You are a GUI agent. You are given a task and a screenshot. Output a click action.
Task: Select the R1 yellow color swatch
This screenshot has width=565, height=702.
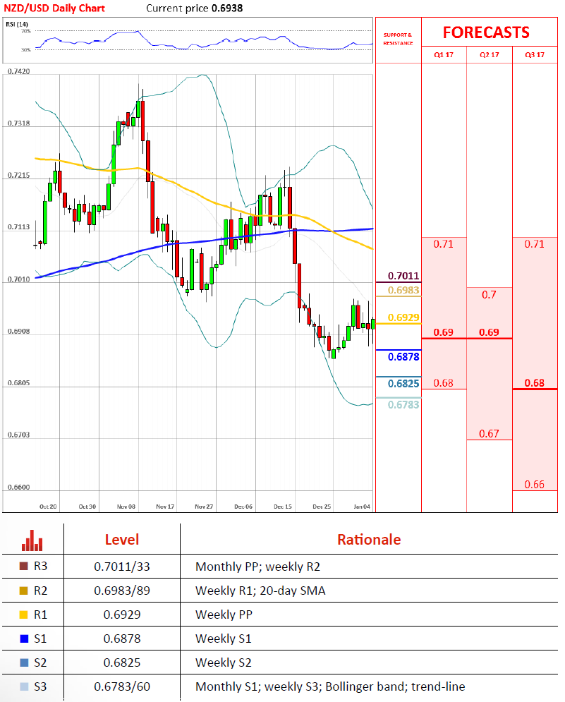(24, 615)
